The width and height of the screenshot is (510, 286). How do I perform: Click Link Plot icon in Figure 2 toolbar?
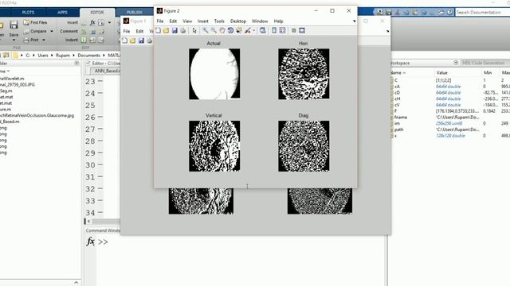[x=262, y=30]
